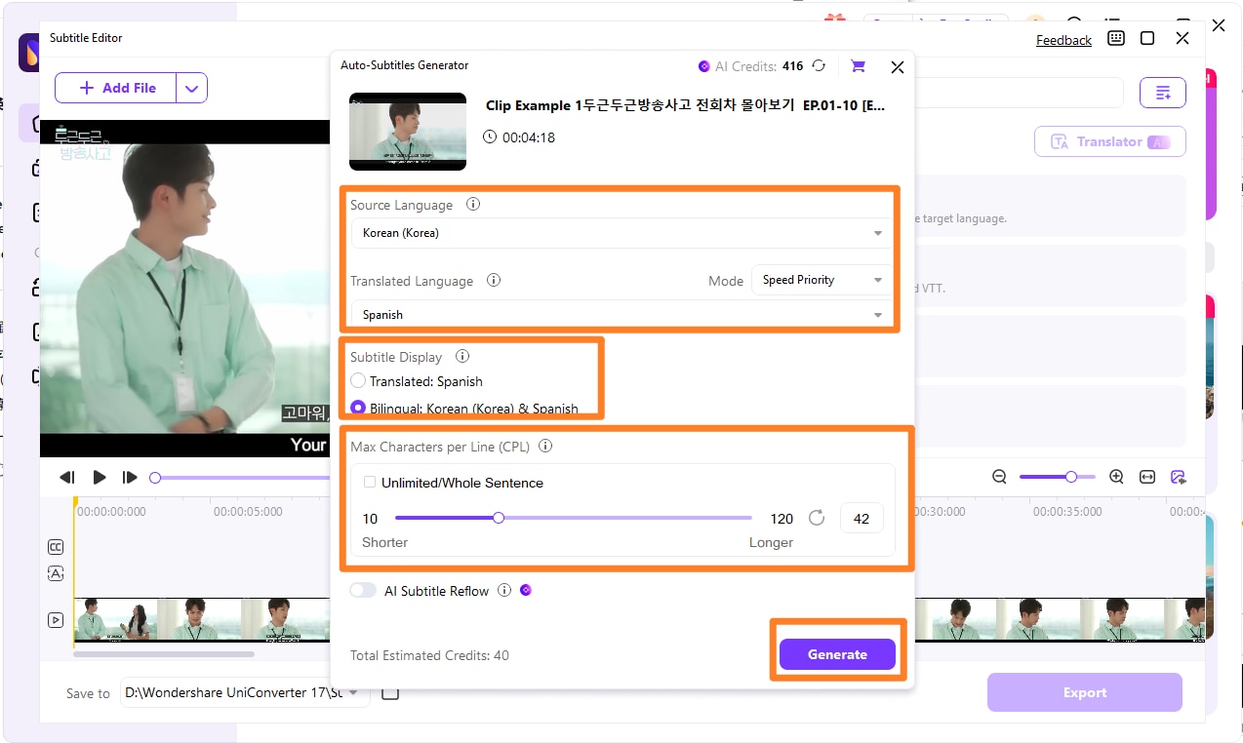Click the video track icon in timeline
This screenshot has height=743, width=1243.
56,619
